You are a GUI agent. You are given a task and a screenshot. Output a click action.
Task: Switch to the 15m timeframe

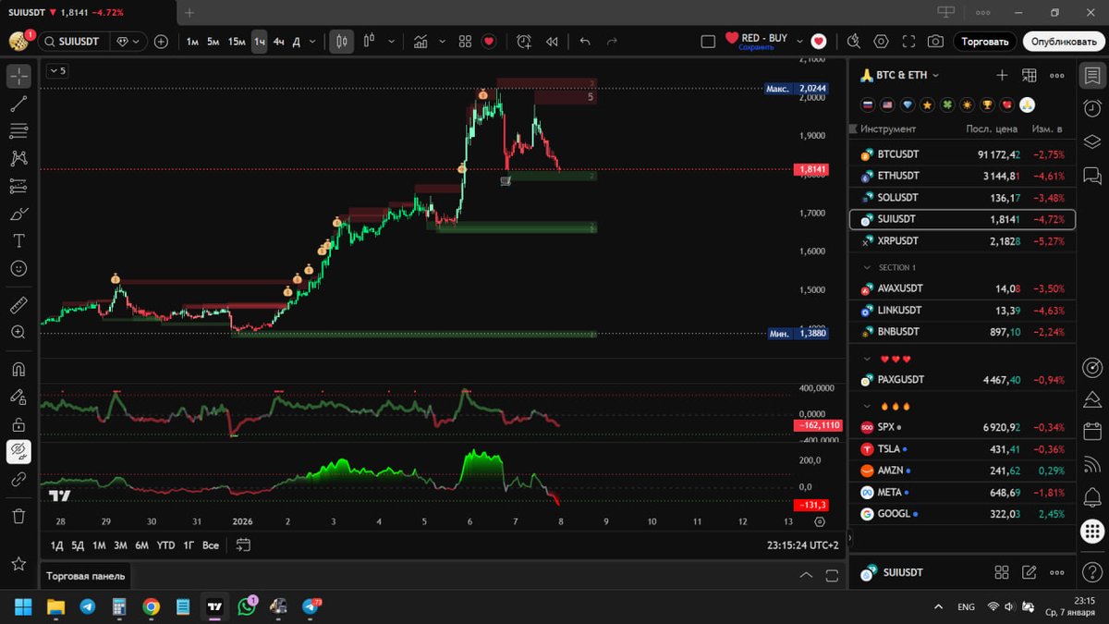237,42
